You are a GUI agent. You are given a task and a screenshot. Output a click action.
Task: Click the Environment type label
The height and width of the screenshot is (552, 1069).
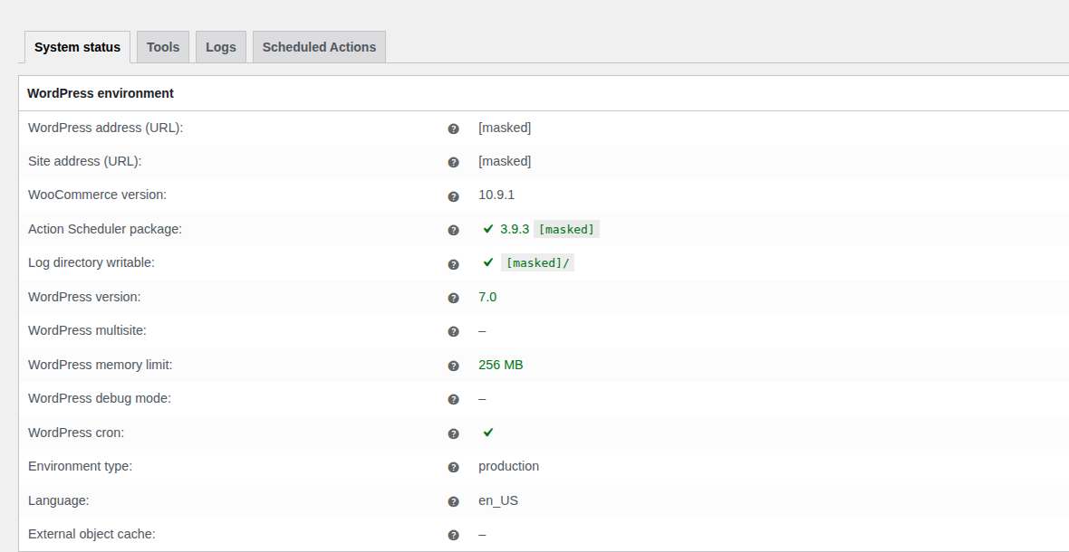point(80,466)
